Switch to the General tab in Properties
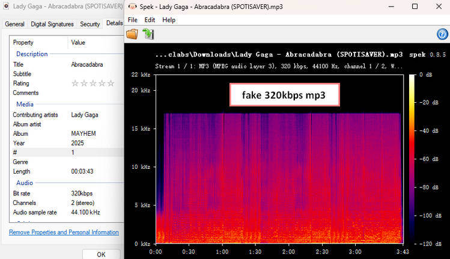This screenshot has height=259, width=450. [14, 24]
